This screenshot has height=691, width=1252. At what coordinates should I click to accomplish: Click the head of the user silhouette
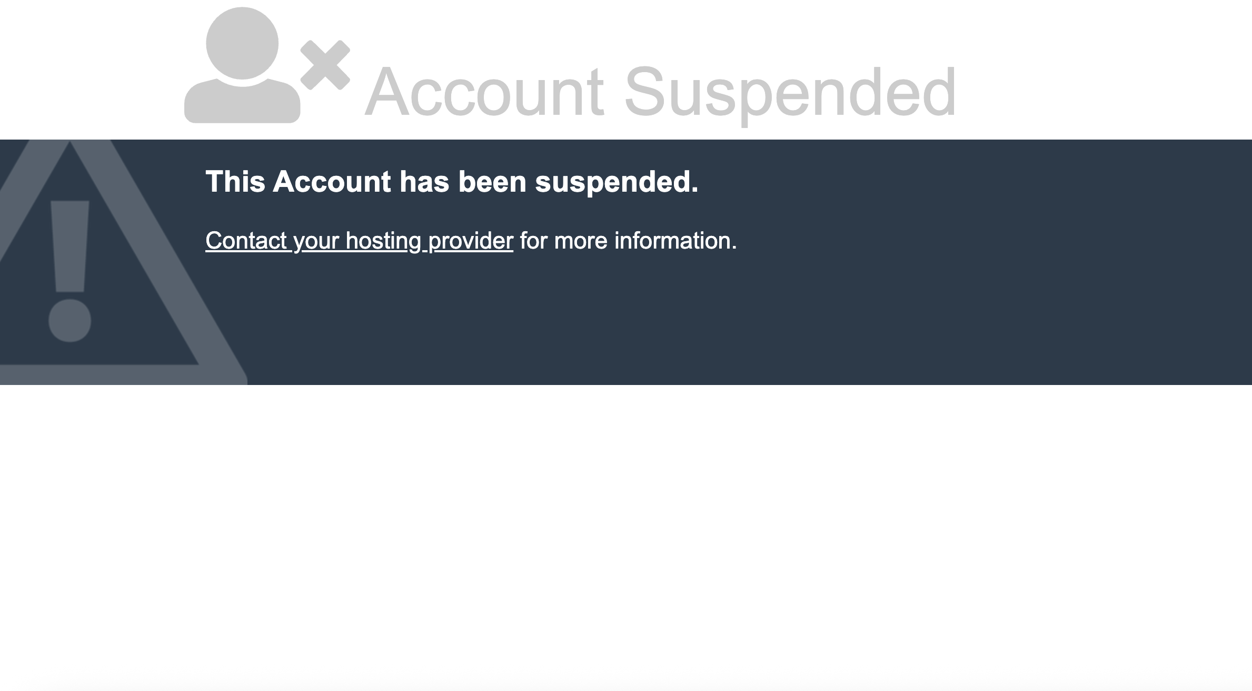tap(242, 43)
